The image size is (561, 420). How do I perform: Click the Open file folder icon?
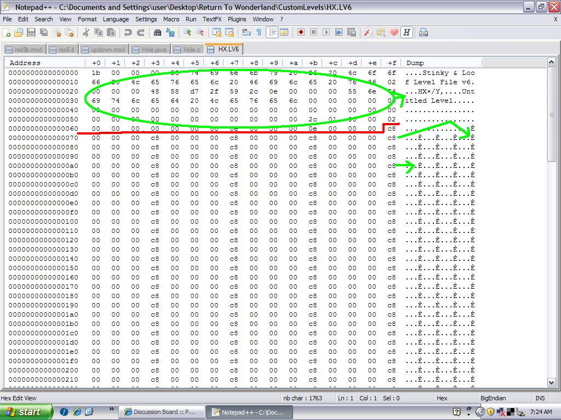[19, 32]
